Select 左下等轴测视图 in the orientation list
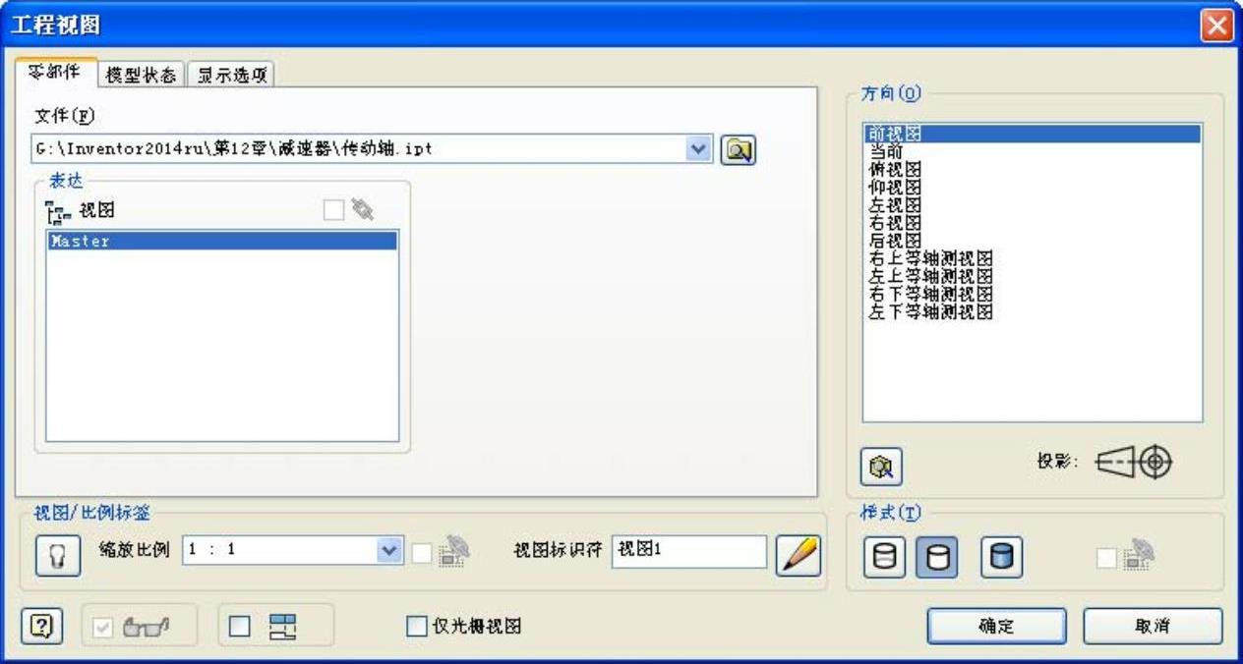Screen dimensions: 1243x664 (930, 312)
